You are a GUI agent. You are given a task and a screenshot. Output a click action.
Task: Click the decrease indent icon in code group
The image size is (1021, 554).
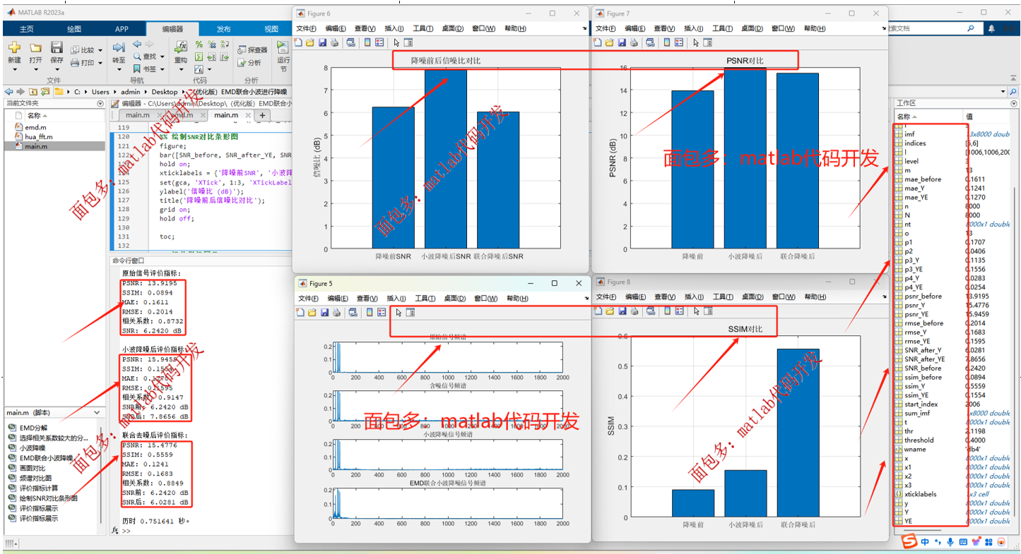(223, 57)
